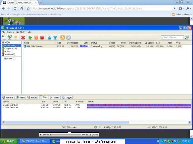Open the Get Stuff menu
This screenshot has width=193, height=144.
[x=21, y=32]
